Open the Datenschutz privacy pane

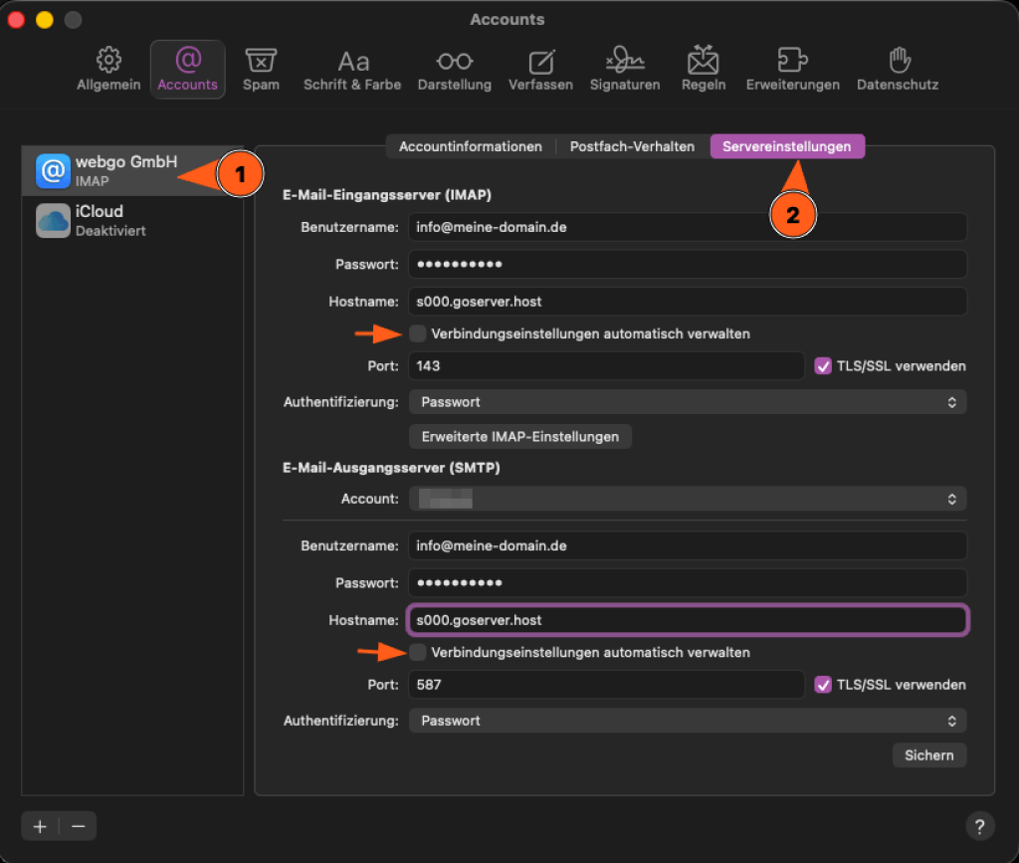pyautogui.click(x=898, y=69)
